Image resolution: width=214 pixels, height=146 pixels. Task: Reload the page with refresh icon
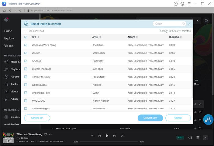coord(20,10)
